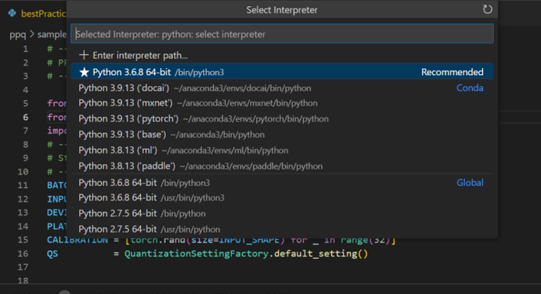Focus the Selected Interpreter search field

(282, 34)
